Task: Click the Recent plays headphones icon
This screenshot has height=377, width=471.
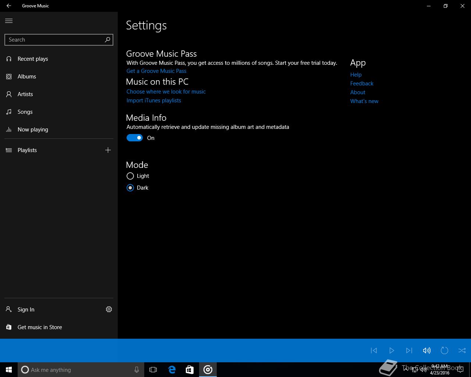Action: click(x=9, y=59)
